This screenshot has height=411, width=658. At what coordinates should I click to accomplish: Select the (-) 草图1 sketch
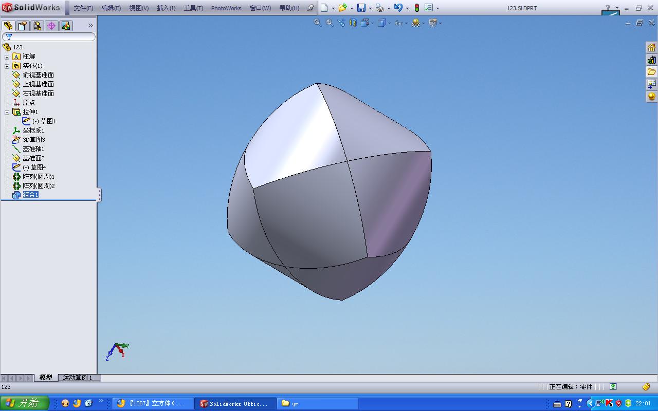click(x=39, y=121)
